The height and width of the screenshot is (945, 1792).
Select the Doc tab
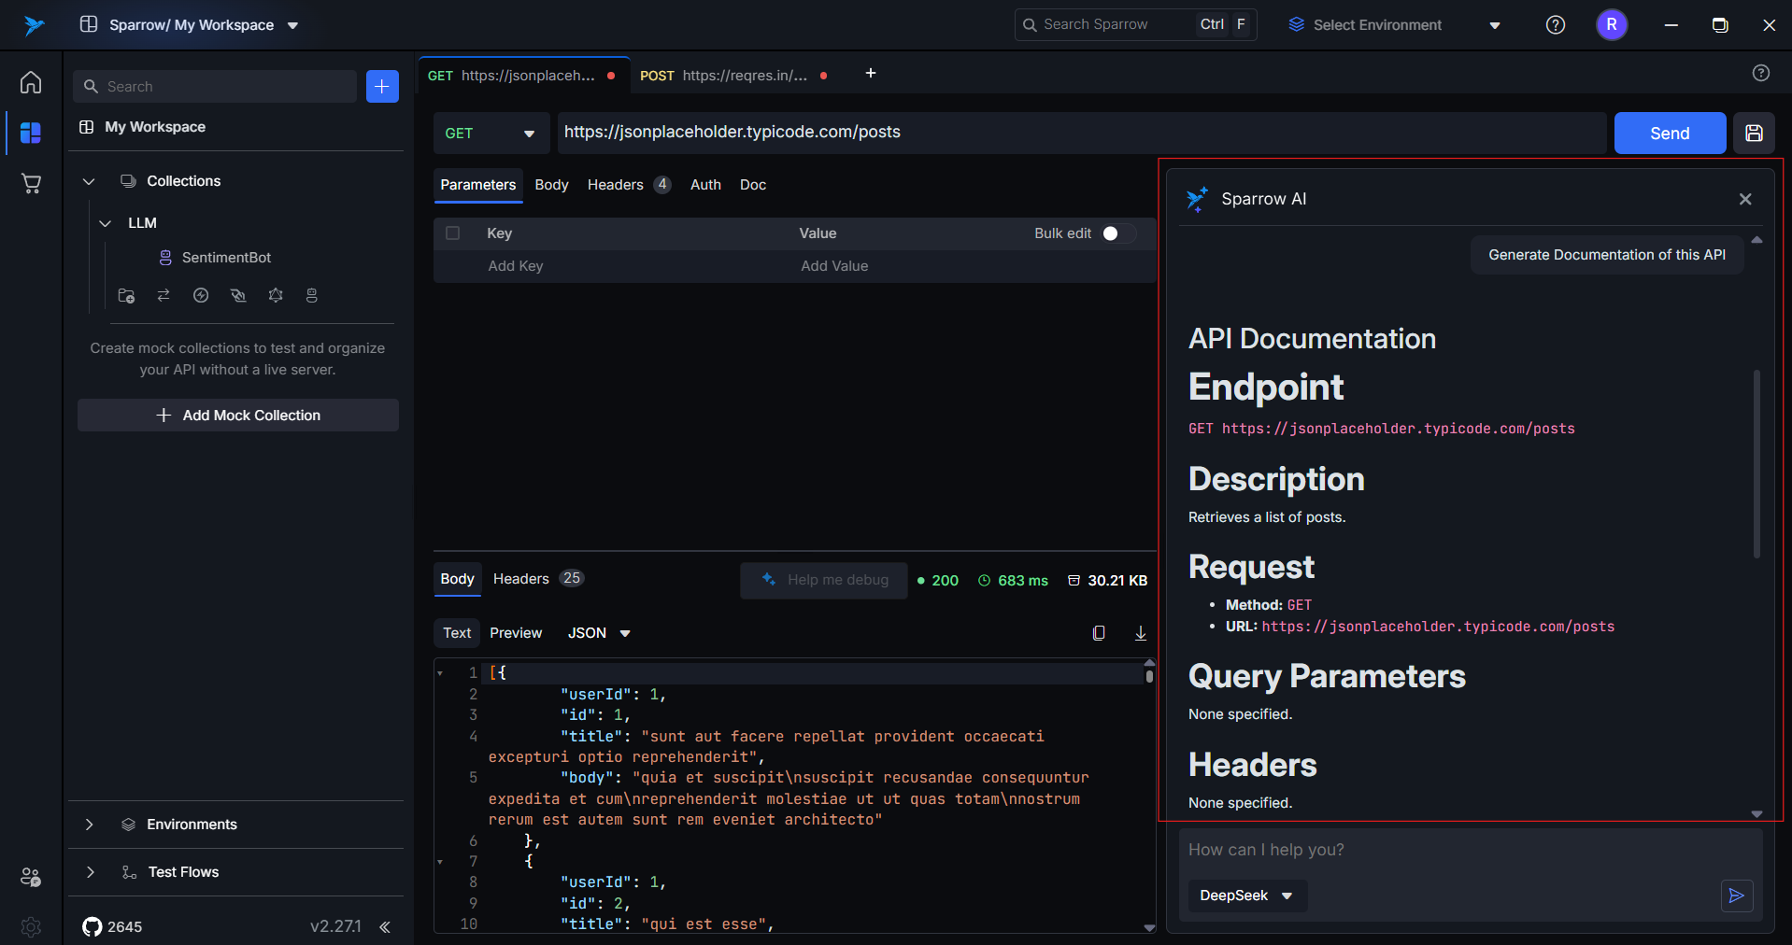tap(753, 185)
